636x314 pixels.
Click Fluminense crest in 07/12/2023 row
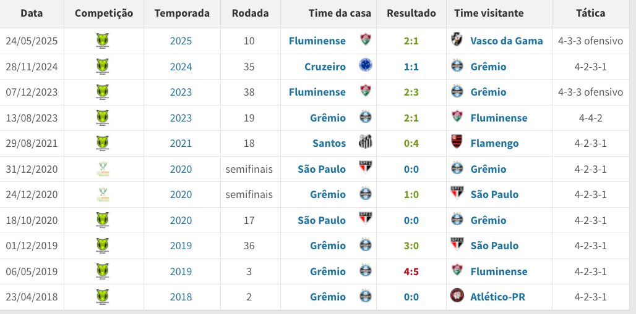[366, 92]
